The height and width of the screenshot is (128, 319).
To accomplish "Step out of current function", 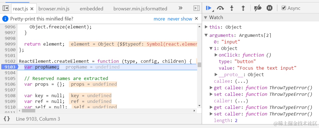I will [243, 8].
